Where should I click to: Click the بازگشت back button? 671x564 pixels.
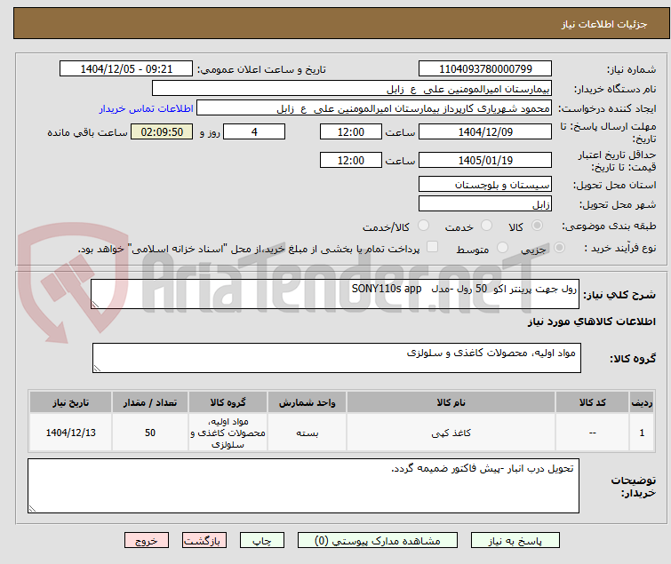pyautogui.click(x=204, y=541)
